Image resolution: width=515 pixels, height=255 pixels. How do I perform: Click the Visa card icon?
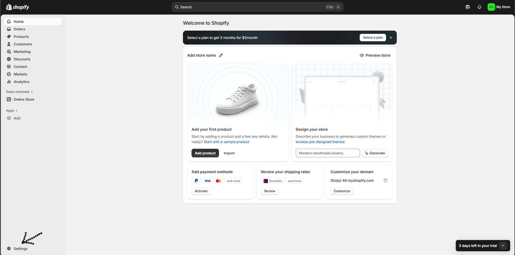pos(207,181)
